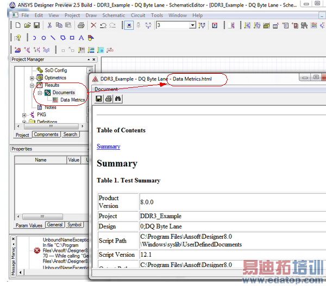Screen dimensions: 326x286
Task: Close the Project Manager panel
Action: [x=94, y=59]
